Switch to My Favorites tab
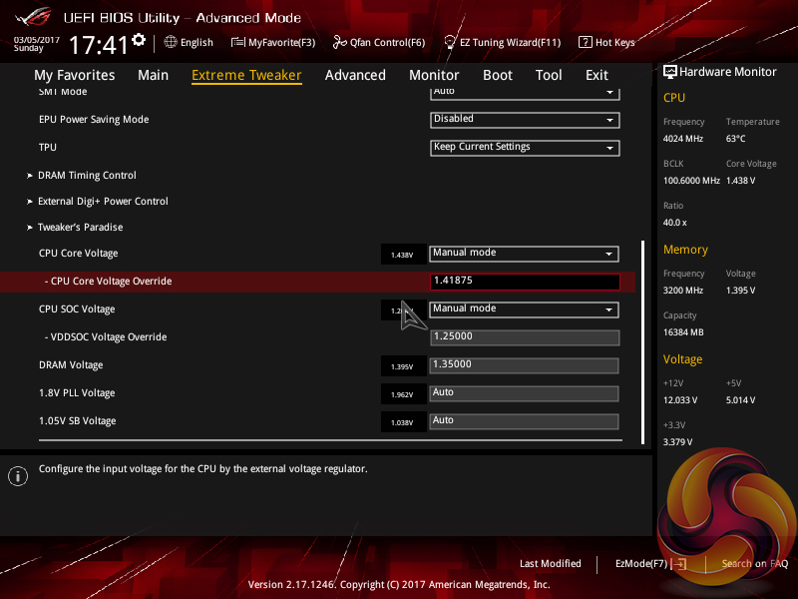798x599 pixels. pyautogui.click(x=74, y=75)
